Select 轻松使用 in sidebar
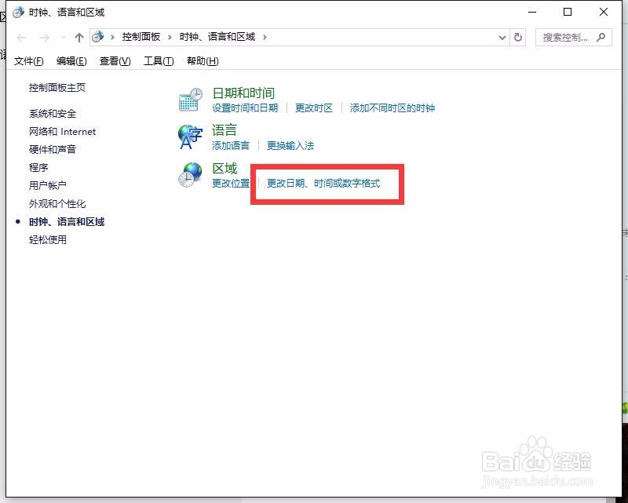Image resolution: width=628 pixels, height=503 pixels. 48,240
